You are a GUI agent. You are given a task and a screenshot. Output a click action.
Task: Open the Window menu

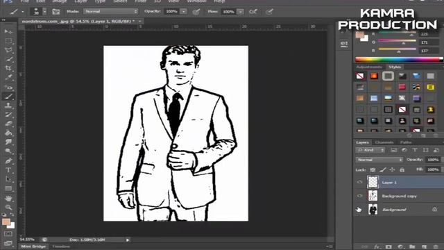[196, 1]
